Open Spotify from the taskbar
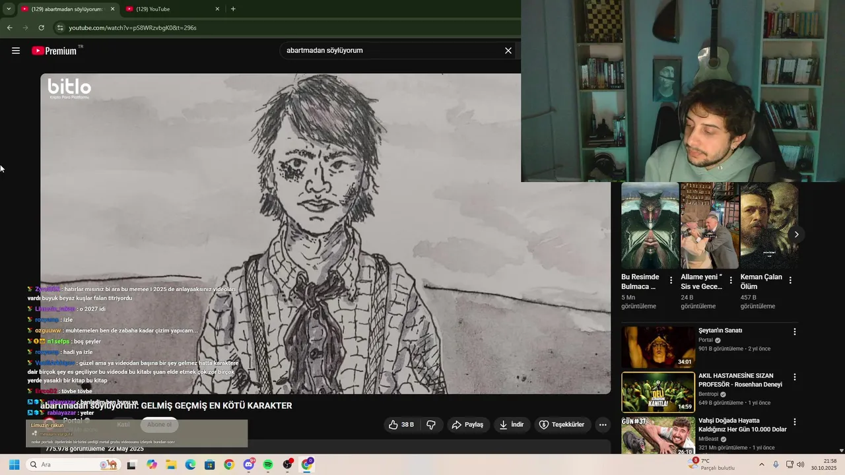This screenshot has width=845, height=475. (268, 464)
